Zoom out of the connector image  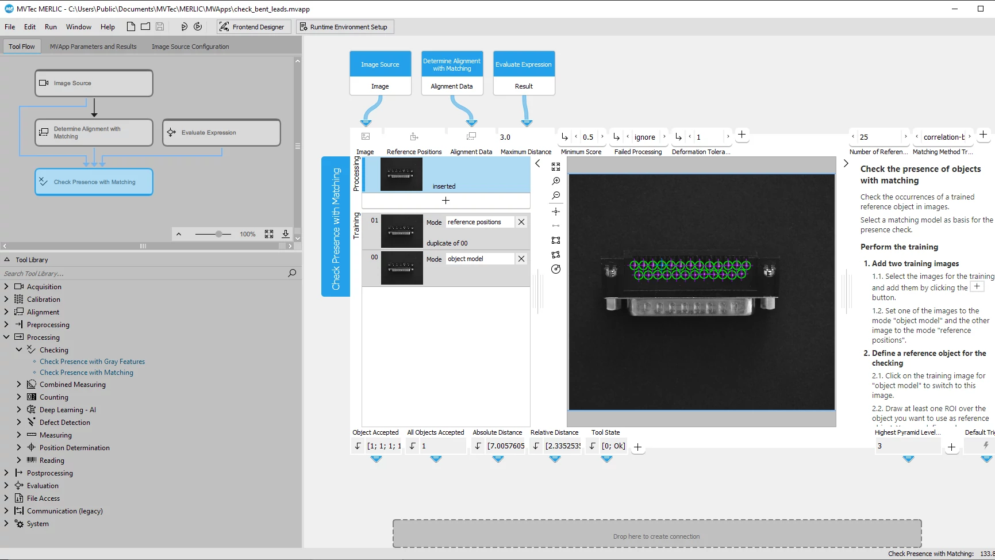coord(556,196)
